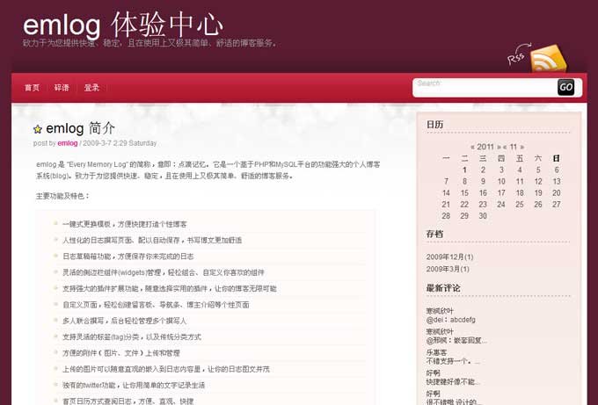Open the comment '@dei:abcdefg'
598x405 pixels.
coord(451,320)
